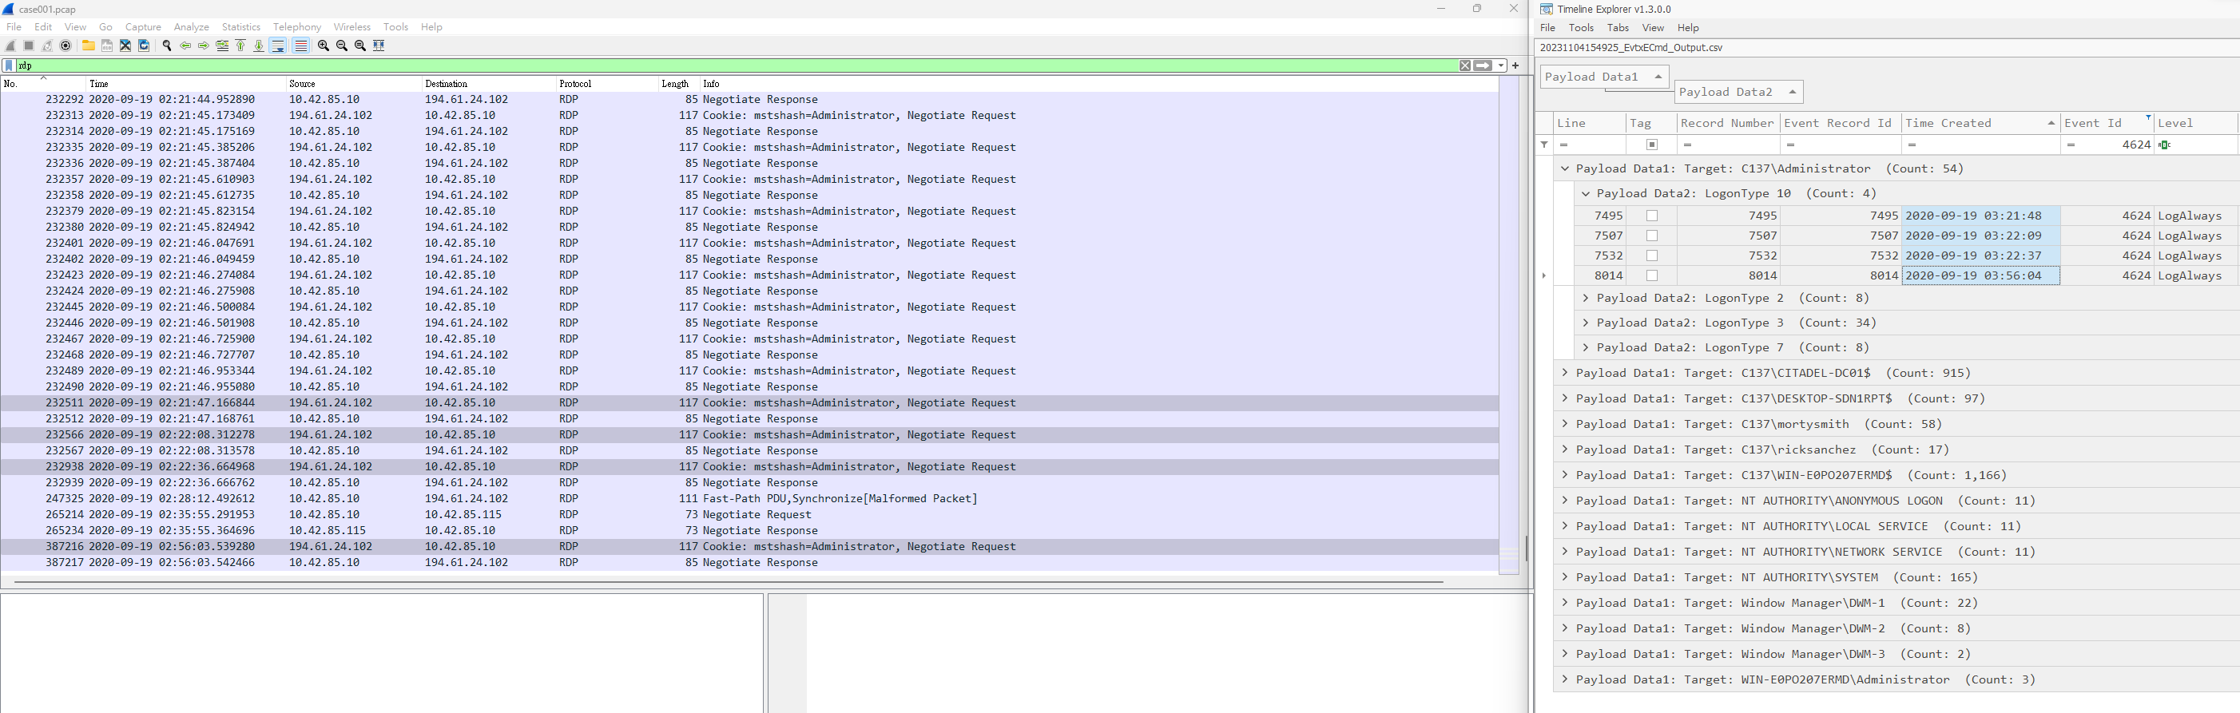The image size is (2240, 713).
Task: Click the open capture file folder icon
Action: [x=89, y=46]
